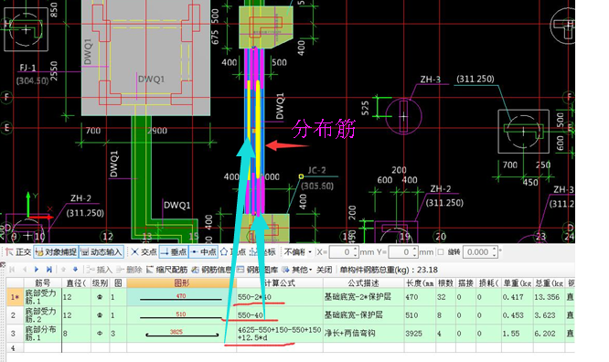The width and height of the screenshot is (609, 362).
Task: Click the 3925 hooked rebar shape graphic
Action: 181,334
